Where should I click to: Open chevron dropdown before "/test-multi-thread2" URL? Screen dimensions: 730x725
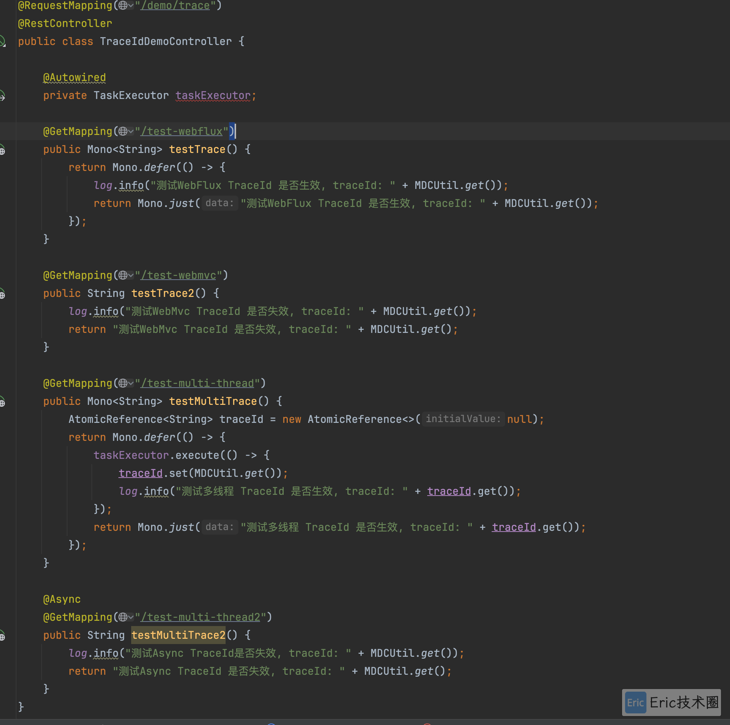pos(131,617)
